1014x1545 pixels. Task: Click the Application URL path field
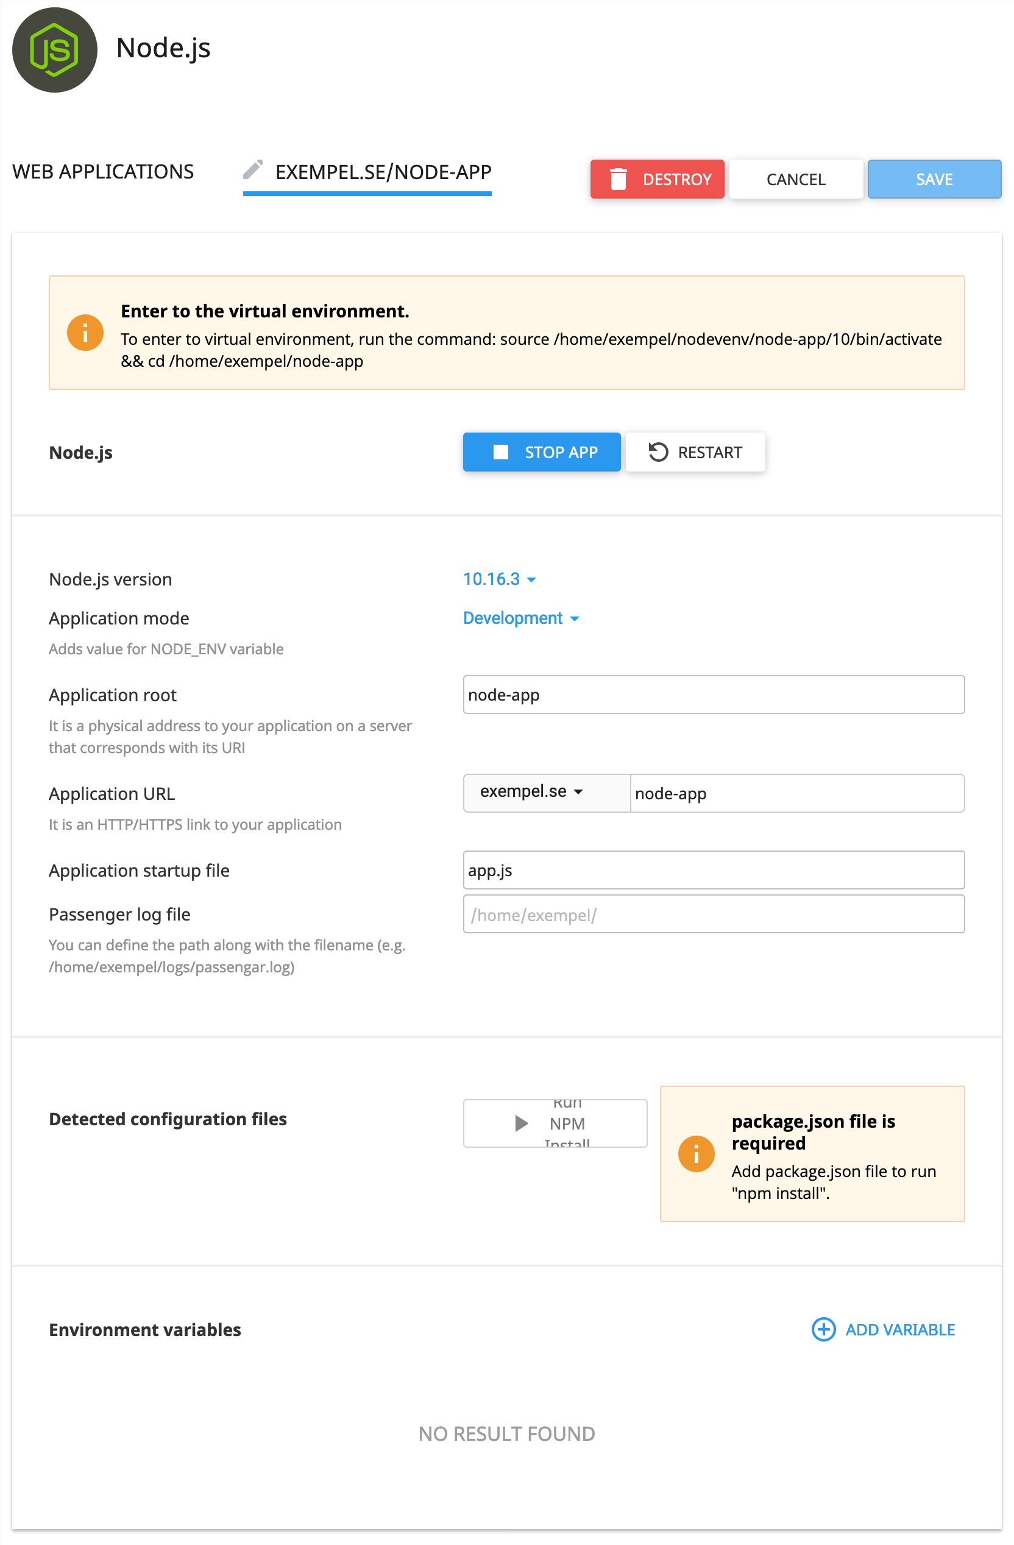(x=796, y=793)
